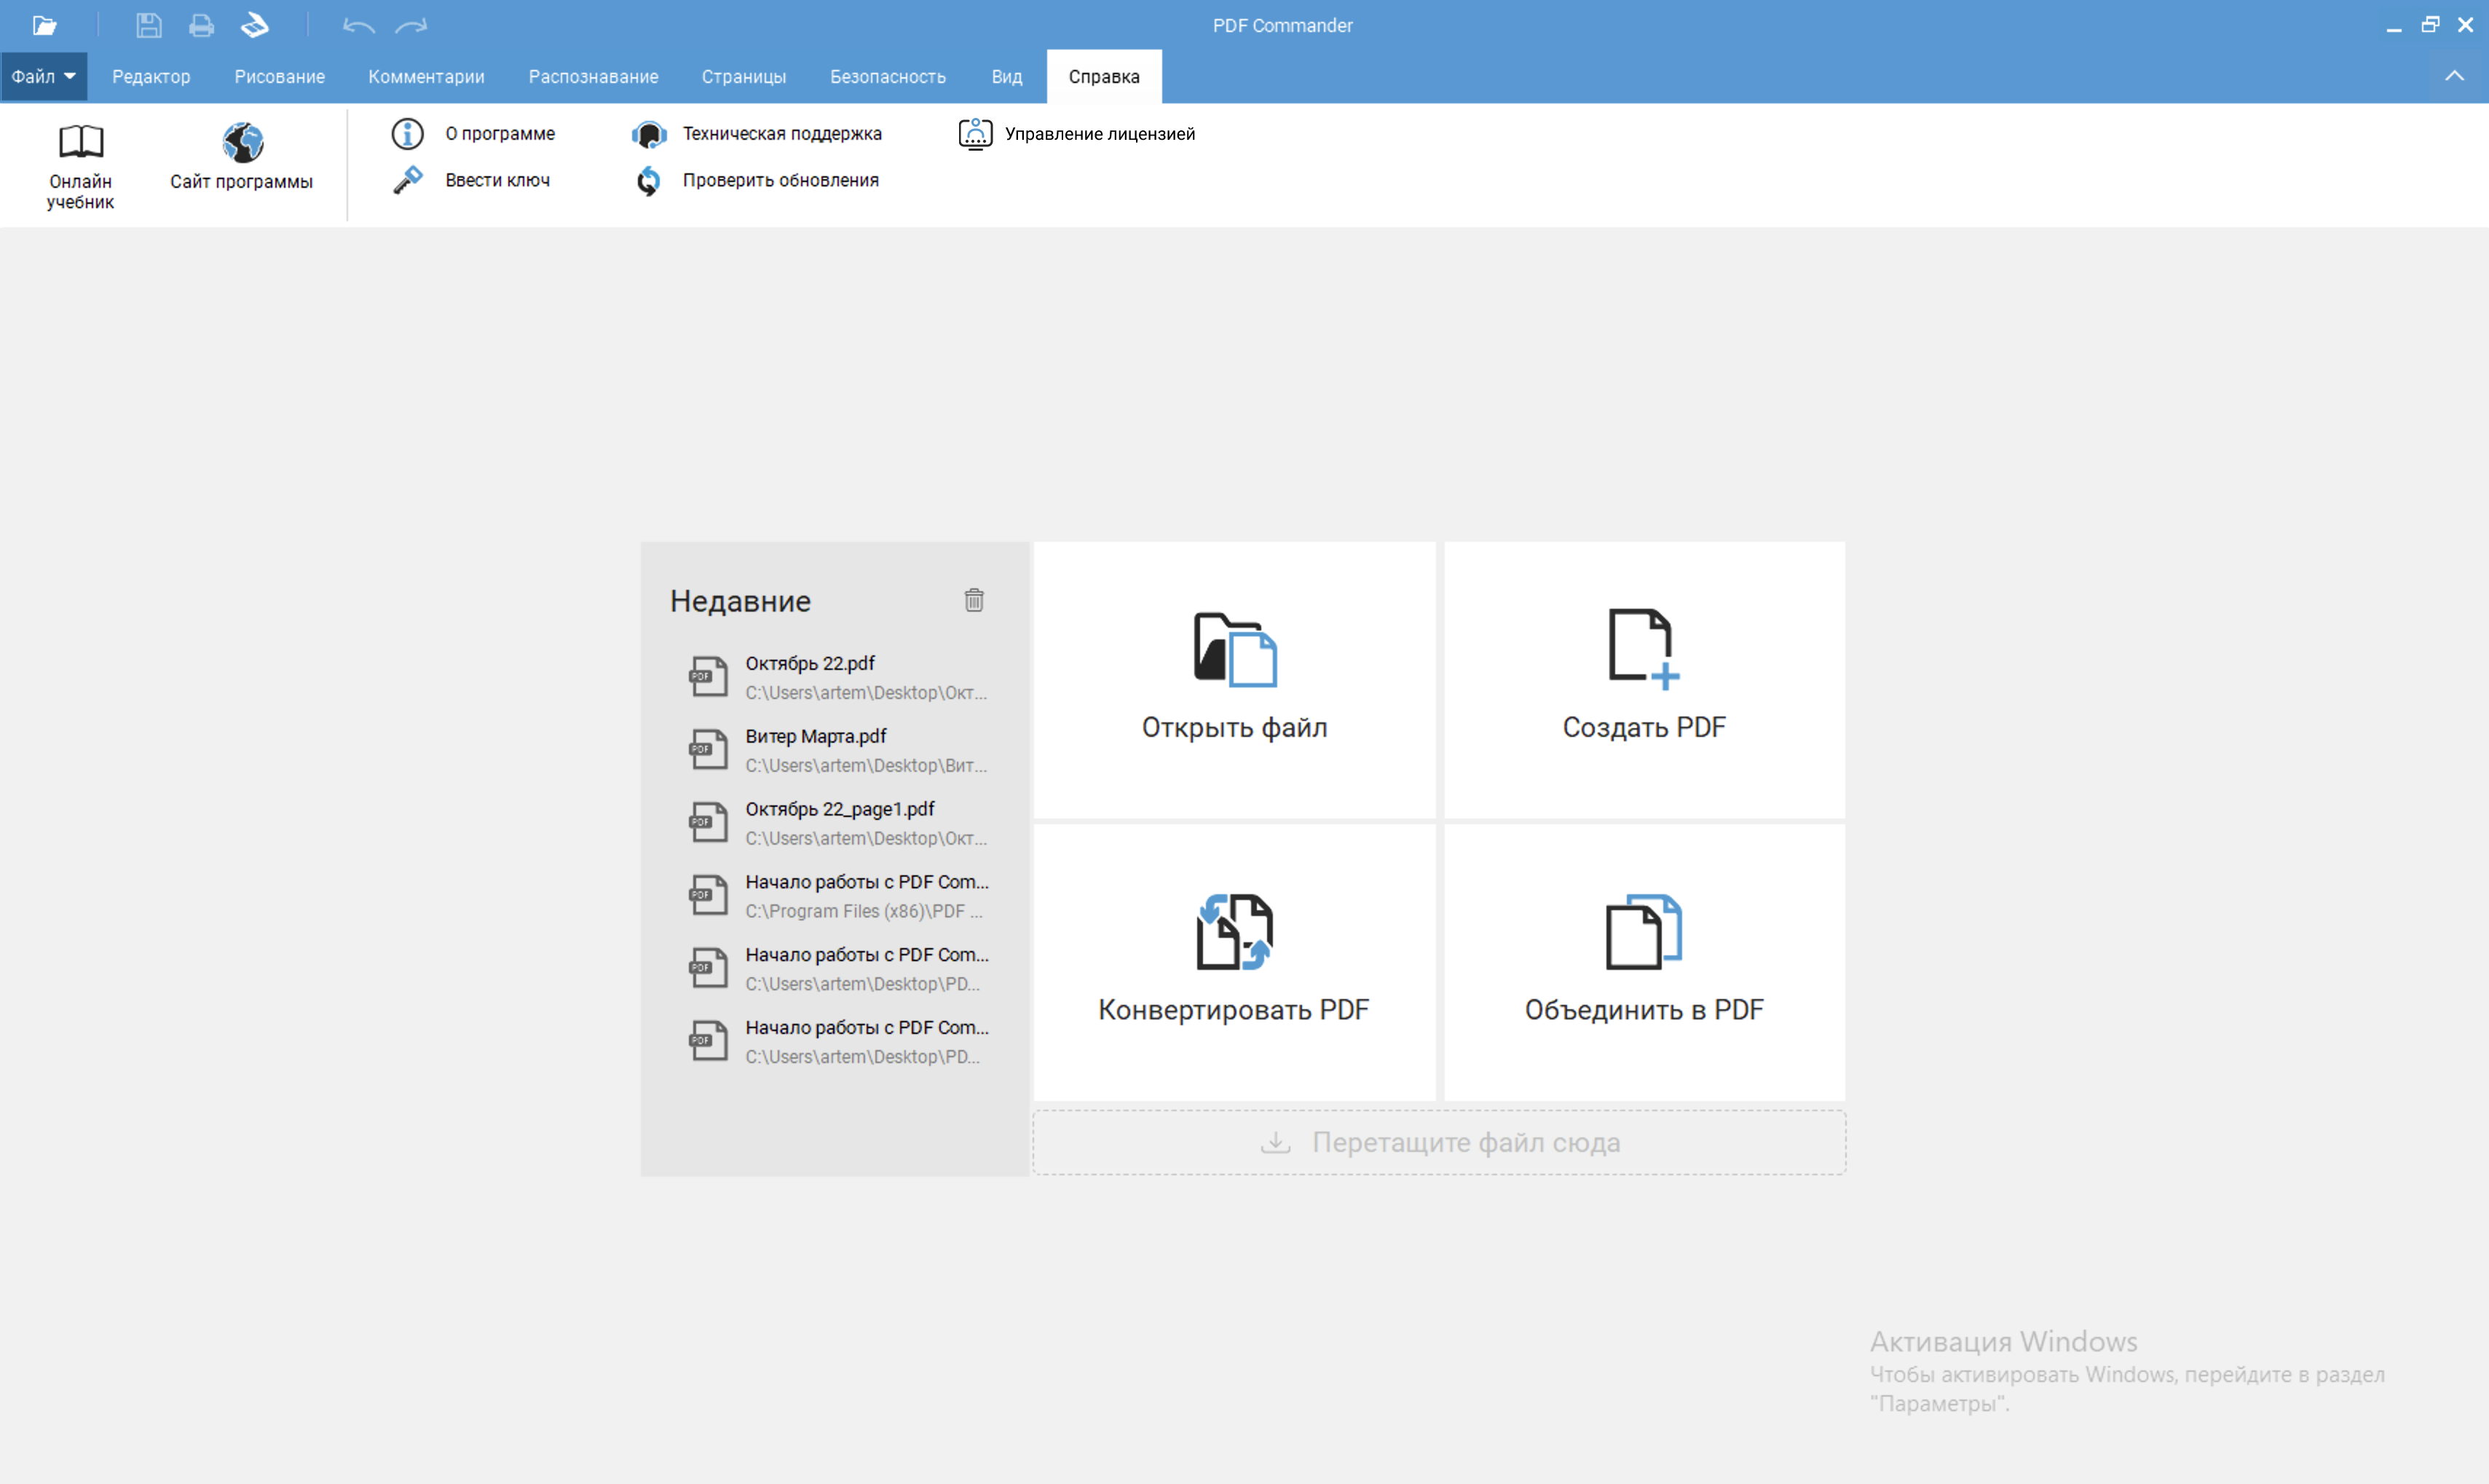
Task: Click the Конвертировать PDF tile
Action: click(1234, 962)
